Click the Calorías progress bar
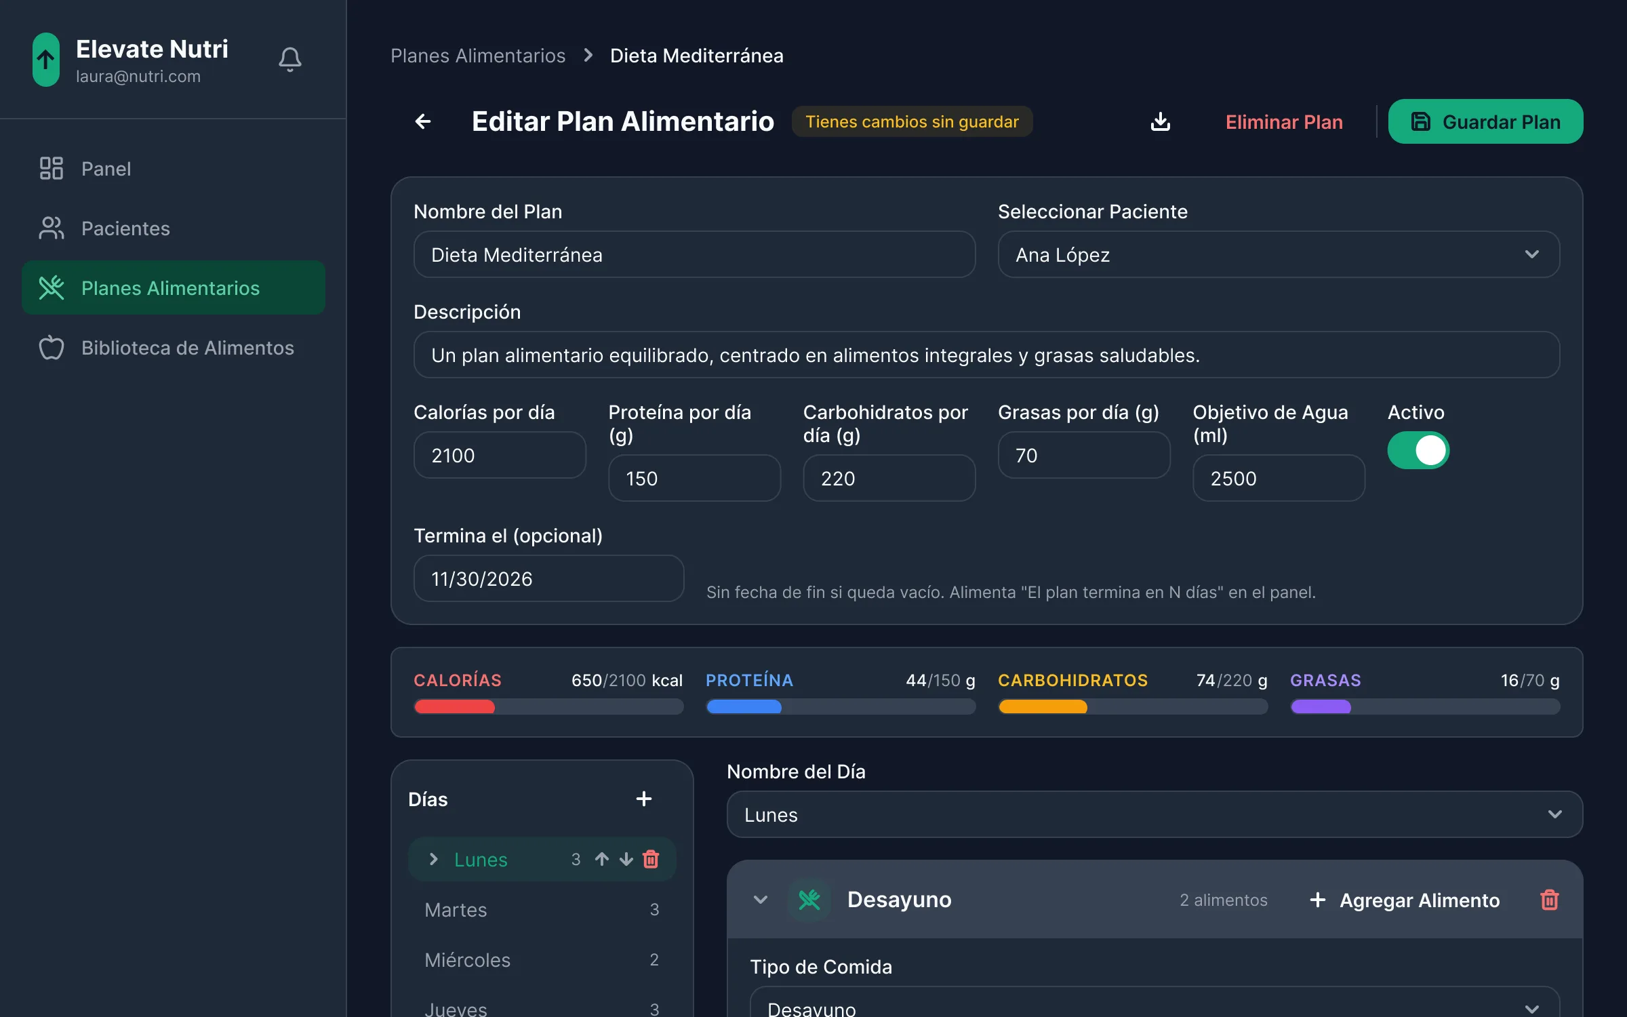Image resolution: width=1627 pixels, height=1017 pixels. click(x=548, y=706)
